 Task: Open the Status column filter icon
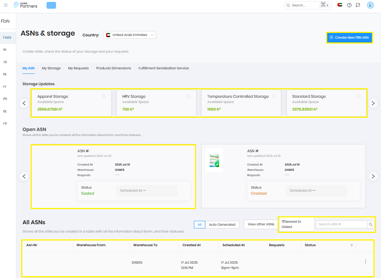pos(351,245)
